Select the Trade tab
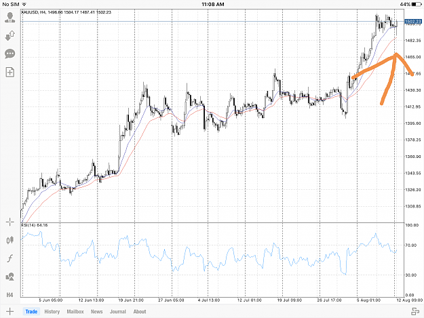Viewport: 424px width, 318px height. pyautogui.click(x=31, y=311)
